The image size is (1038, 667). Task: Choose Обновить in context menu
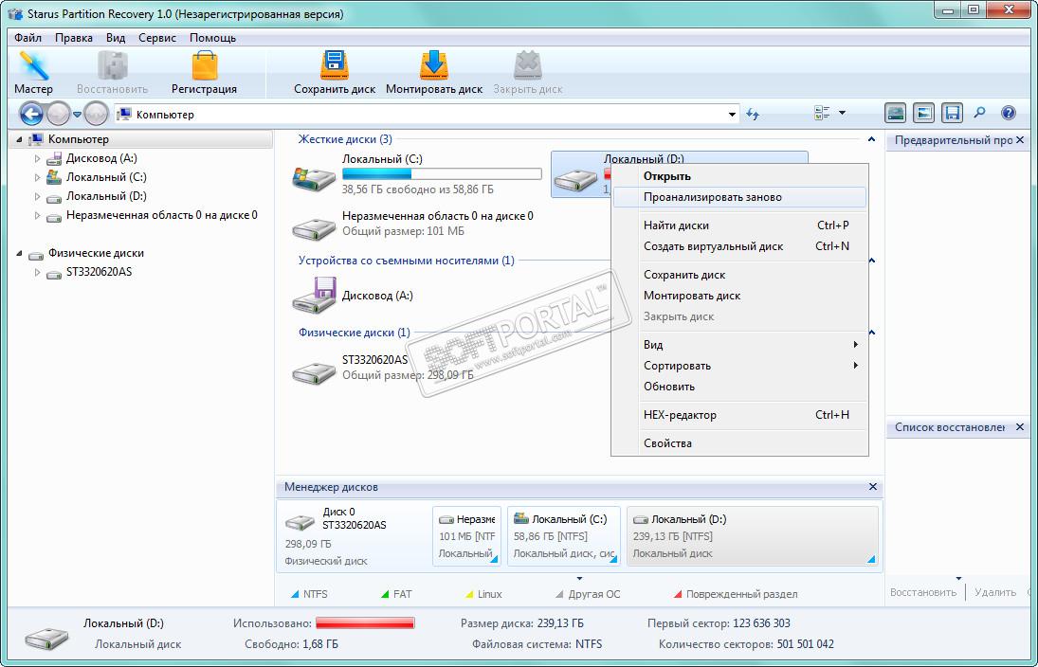[x=739, y=387]
